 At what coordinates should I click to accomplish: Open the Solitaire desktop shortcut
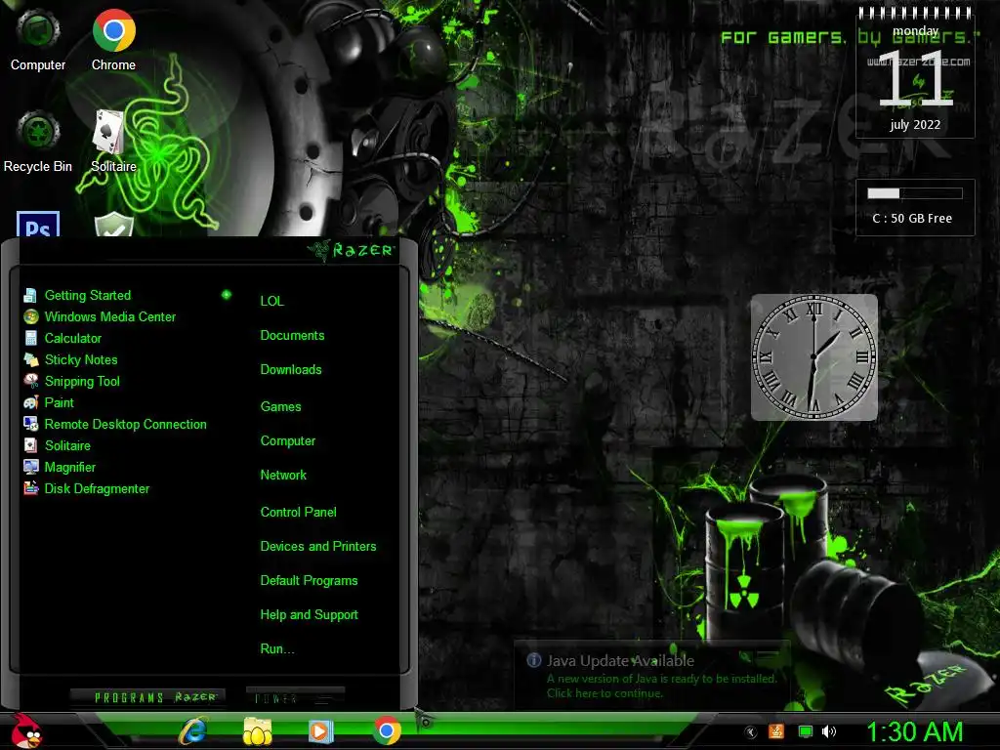pos(113,142)
